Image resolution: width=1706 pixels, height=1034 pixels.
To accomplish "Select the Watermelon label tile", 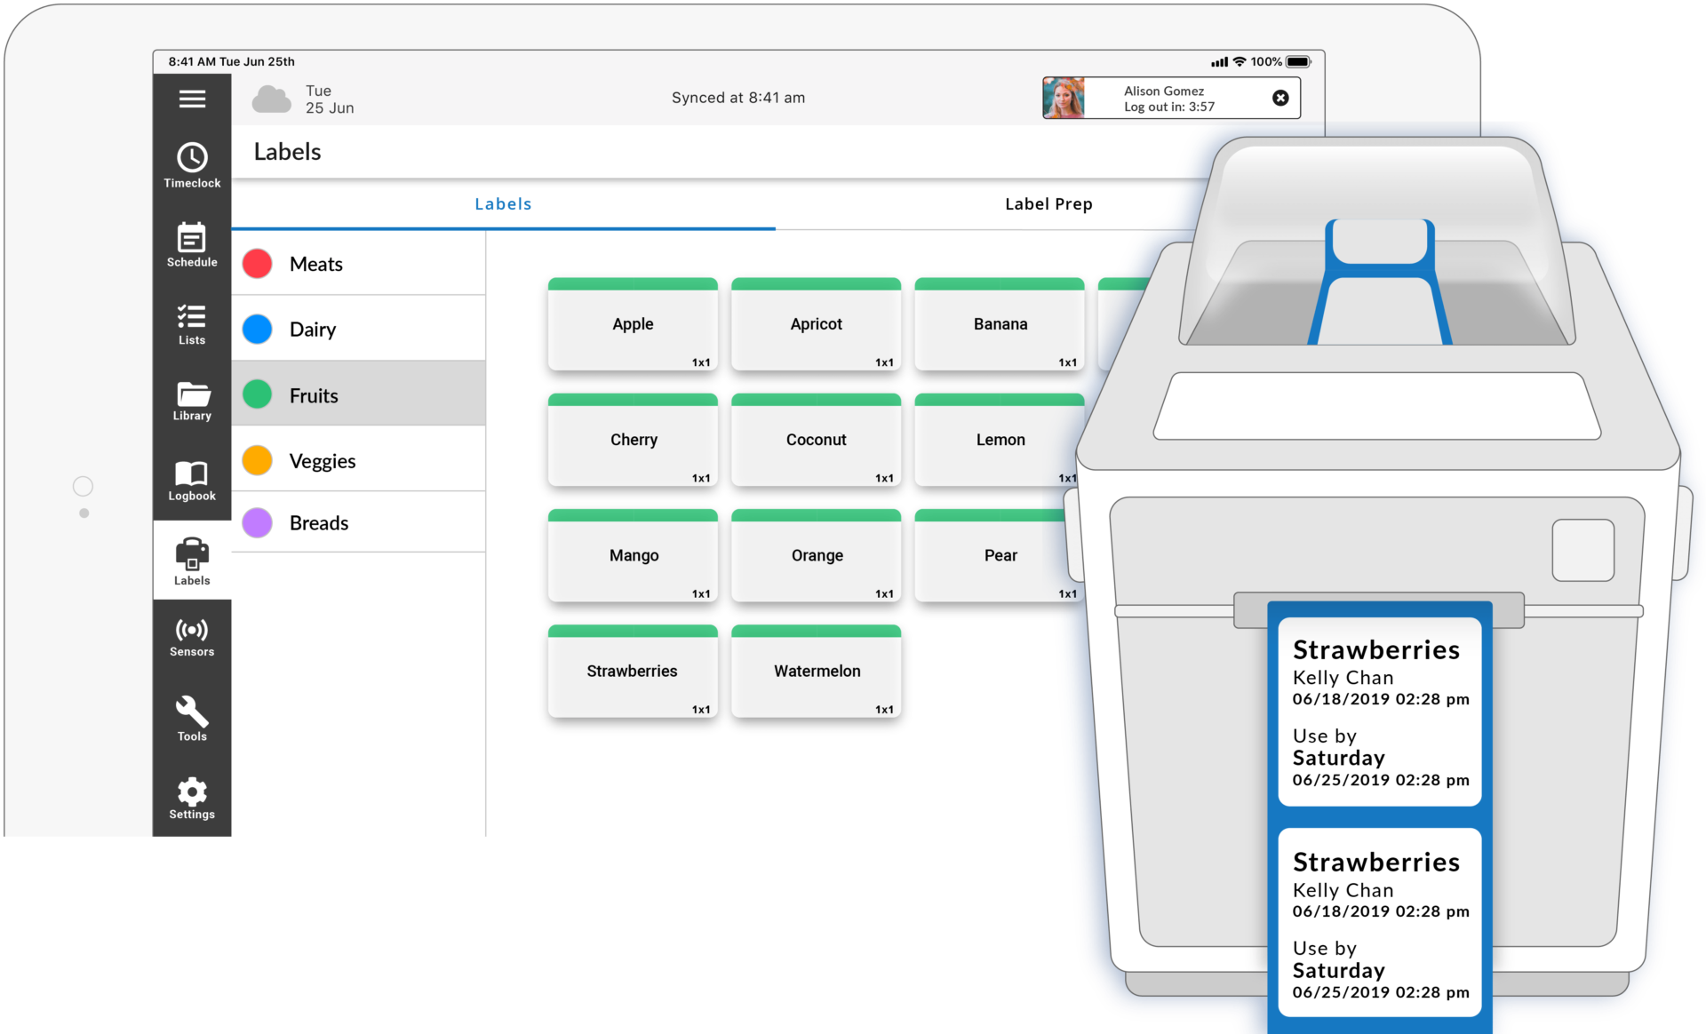I will coord(816,672).
